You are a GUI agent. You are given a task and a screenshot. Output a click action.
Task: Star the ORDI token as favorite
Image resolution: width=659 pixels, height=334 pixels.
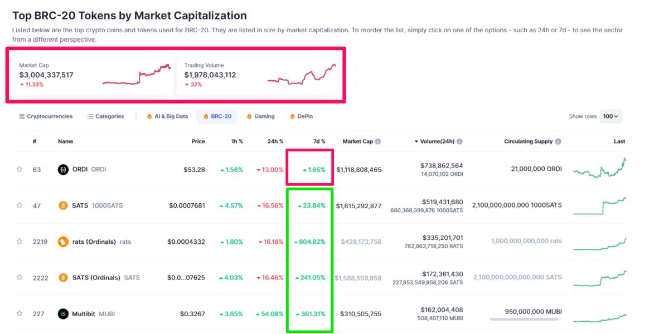click(x=20, y=169)
